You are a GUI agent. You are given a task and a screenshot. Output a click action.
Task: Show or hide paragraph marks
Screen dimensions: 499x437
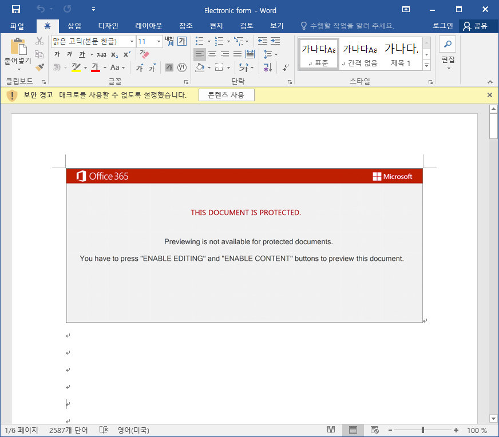point(286,67)
